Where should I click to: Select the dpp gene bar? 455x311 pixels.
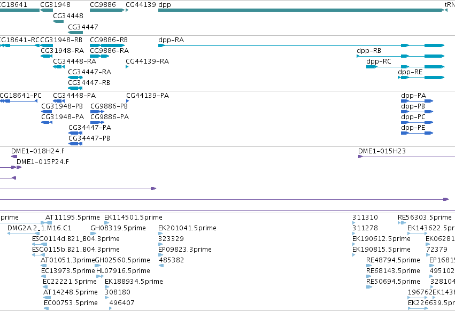[x=301, y=10]
